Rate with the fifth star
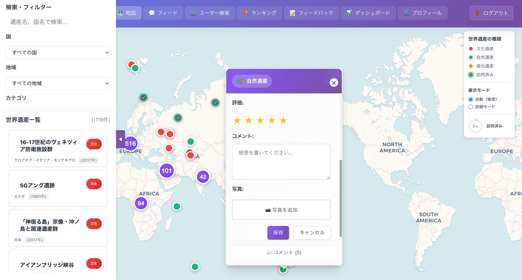 click(x=283, y=120)
